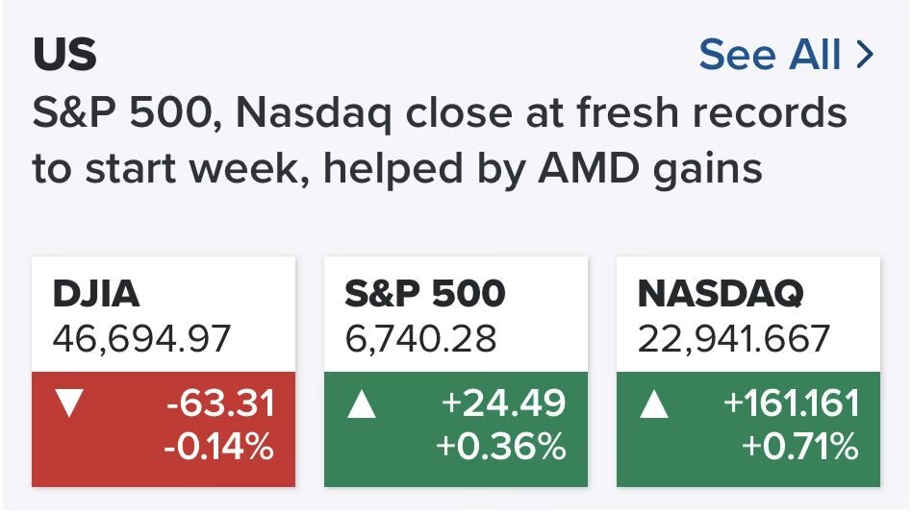
Task: Select the US markets heading
Action: tap(64, 56)
